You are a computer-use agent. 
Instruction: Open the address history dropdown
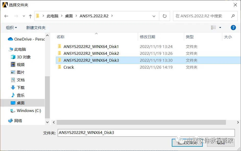click(154, 16)
